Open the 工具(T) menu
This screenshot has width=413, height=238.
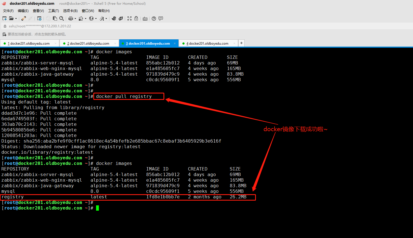point(53,11)
